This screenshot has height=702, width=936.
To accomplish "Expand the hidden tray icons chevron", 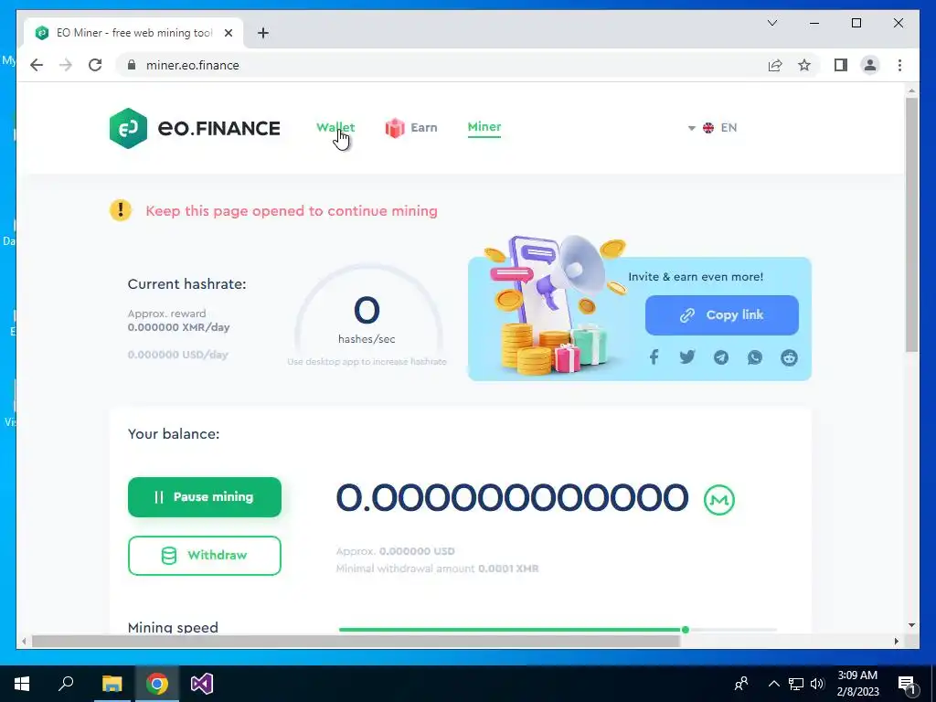I will [773, 684].
